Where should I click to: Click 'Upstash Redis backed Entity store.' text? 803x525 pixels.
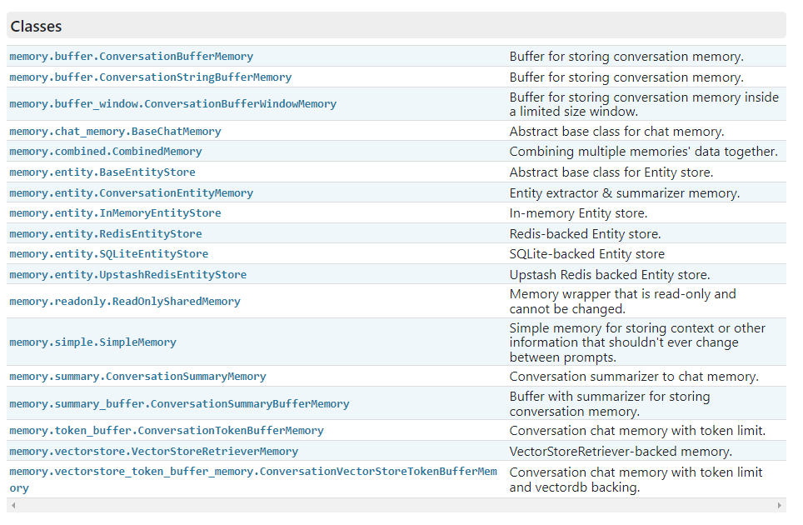(610, 275)
